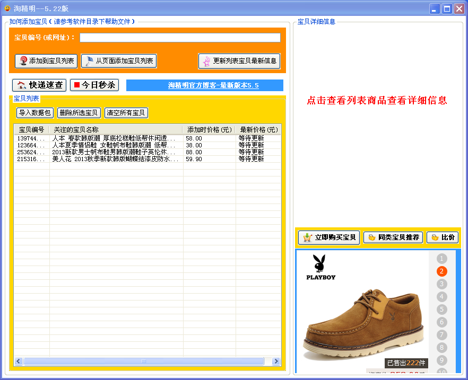Screen dimensions: 468x380
Task: Show ad slide number 1
Action: coord(441,259)
